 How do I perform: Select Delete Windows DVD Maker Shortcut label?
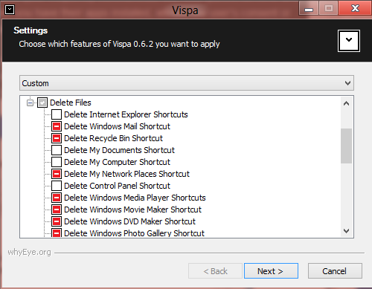pyautogui.click(x=129, y=221)
